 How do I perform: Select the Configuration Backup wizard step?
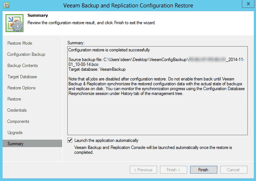coord(26,54)
